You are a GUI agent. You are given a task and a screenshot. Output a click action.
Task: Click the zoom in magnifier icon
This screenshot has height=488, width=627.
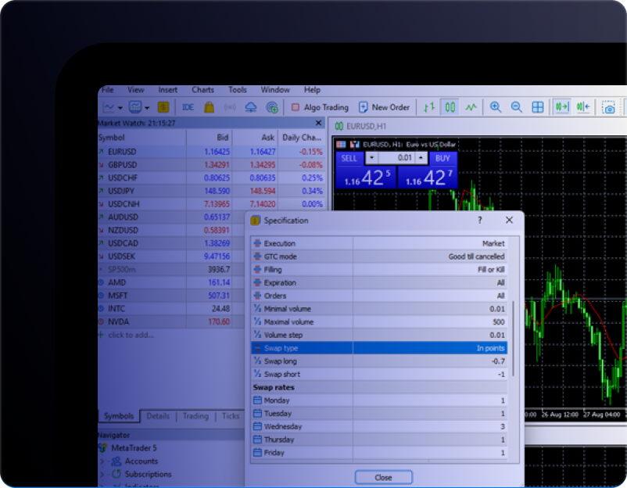(495, 107)
